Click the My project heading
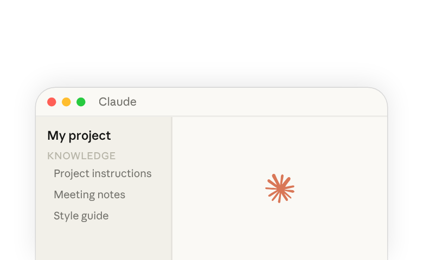The width and height of the screenshot is (423, 260). (79, 135)
